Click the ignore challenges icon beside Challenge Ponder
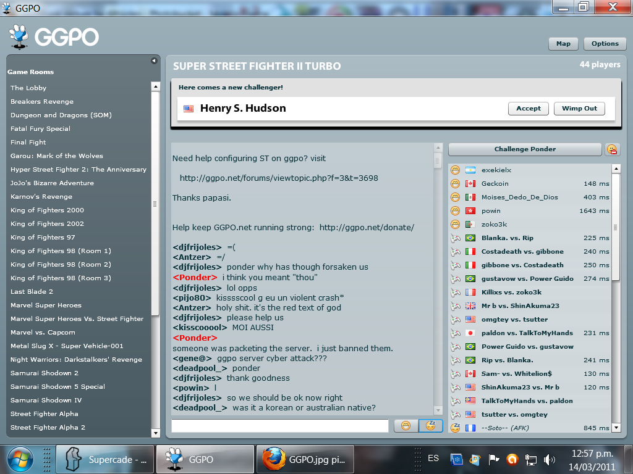This screenshot has height=474, width=633. [x=612, y=149]
